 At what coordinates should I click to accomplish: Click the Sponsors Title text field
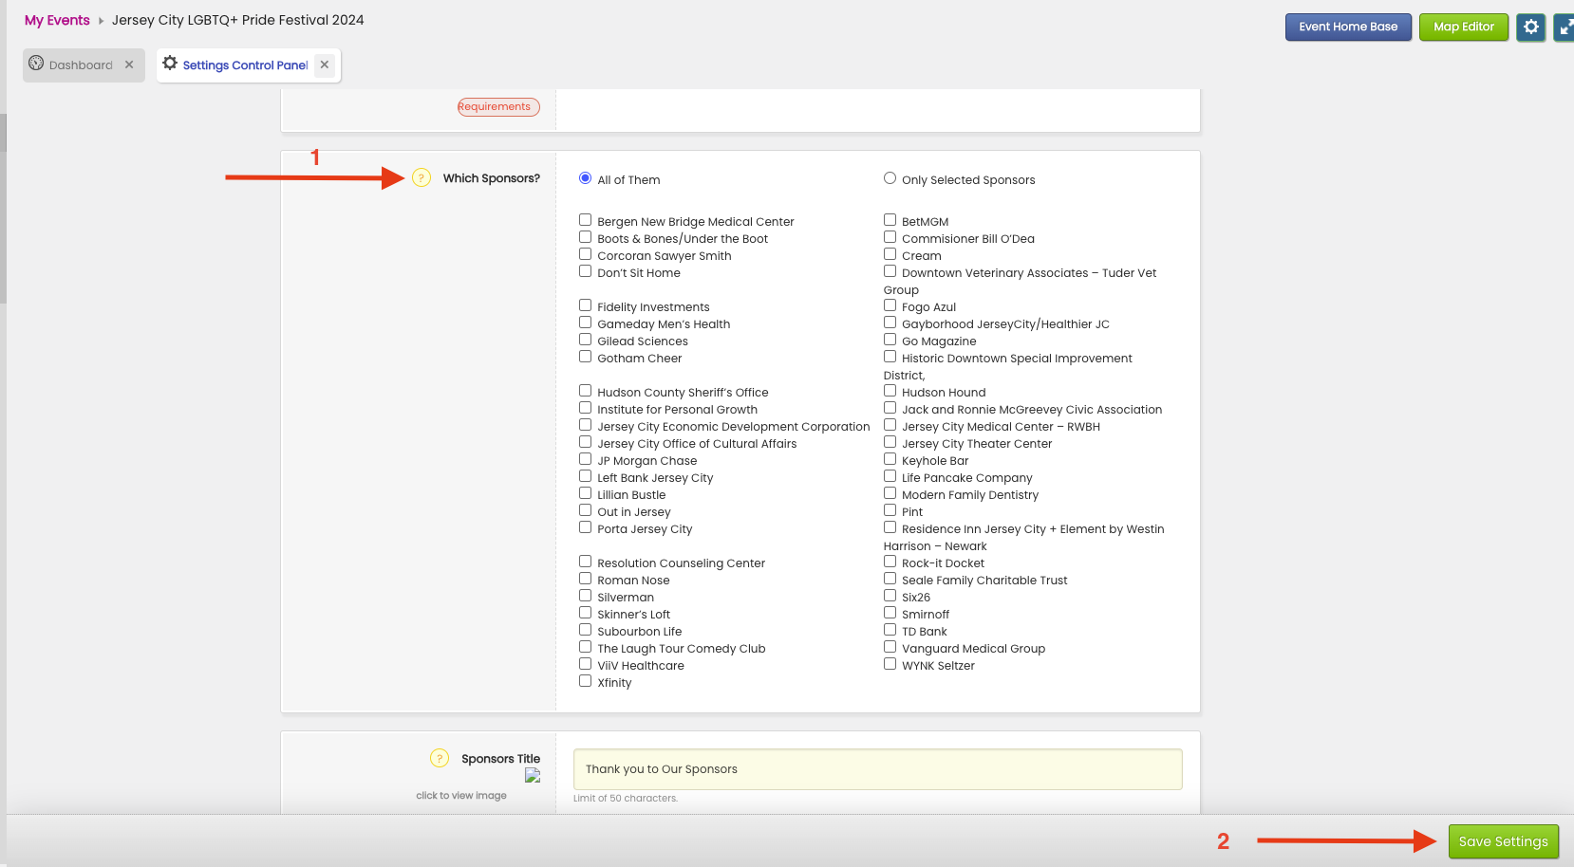click(x=878, y=769)
